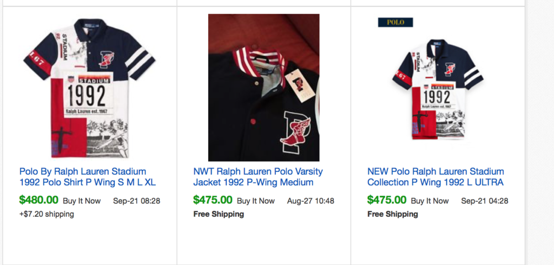The image size is (554, 265).
Task: Open 'NEW Polo Ralph Lauren Stadium Collection' listing title
Action: click(436, 177)
